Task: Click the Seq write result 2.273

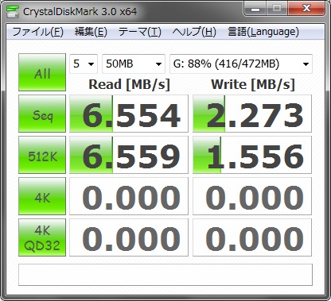Action: [252, 114]
